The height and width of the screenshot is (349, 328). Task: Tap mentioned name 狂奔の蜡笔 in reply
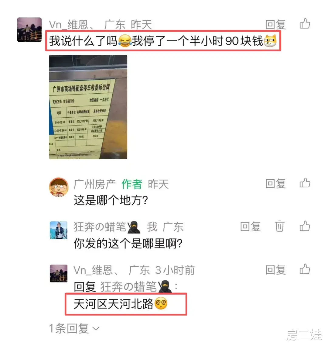(x=136, y=286)
